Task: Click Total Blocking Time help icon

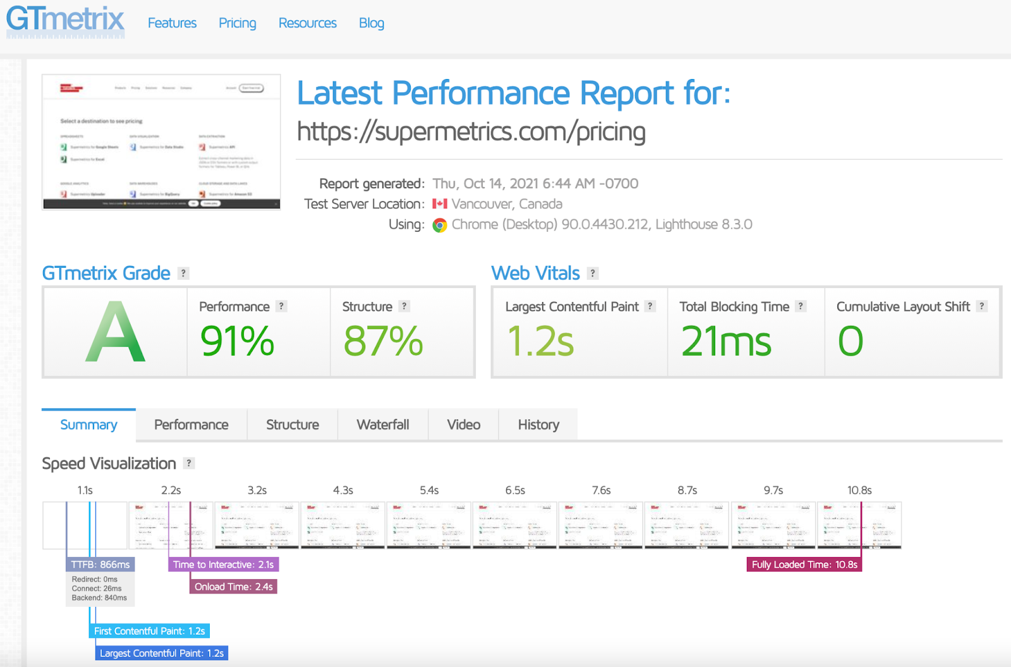Action: click(801, 306)
